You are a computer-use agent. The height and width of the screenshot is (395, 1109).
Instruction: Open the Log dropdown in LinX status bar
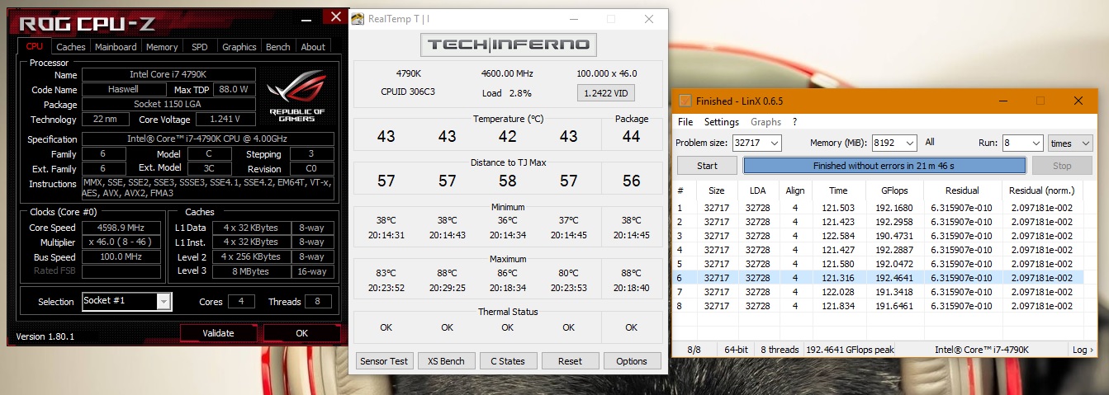click(1082, 350)
